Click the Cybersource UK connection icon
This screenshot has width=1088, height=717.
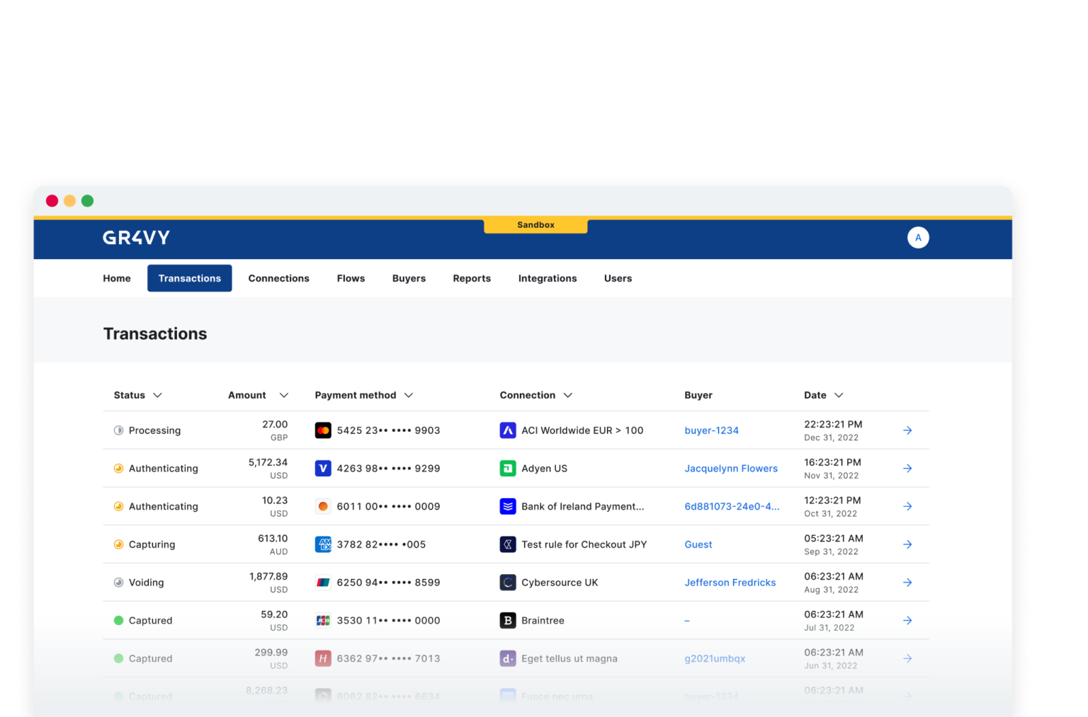click(x=508, y=582)
